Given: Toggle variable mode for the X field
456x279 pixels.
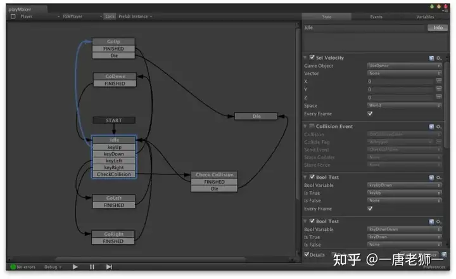Looking at the screenshot, I should (x=438, y=81).
